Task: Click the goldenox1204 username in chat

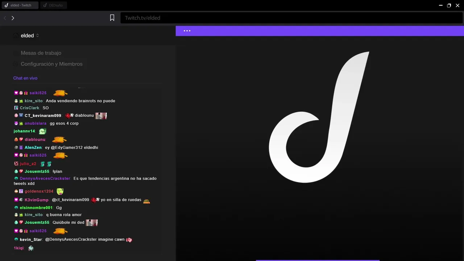Action: [x=39, y=191]
